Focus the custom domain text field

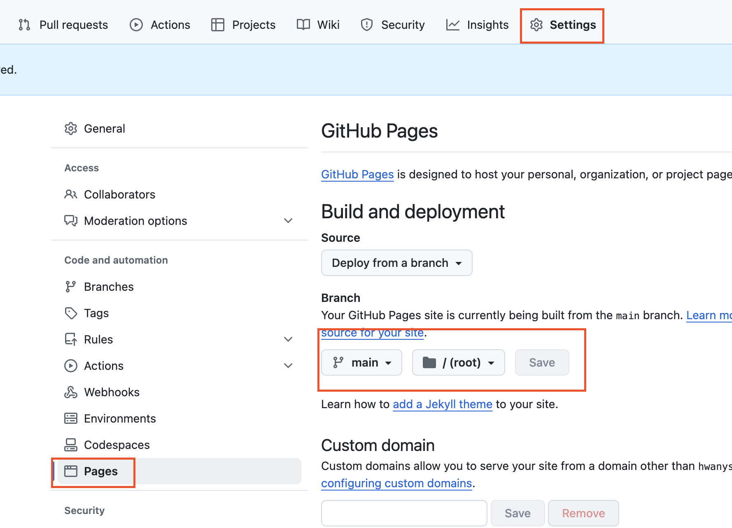point(404,513)
